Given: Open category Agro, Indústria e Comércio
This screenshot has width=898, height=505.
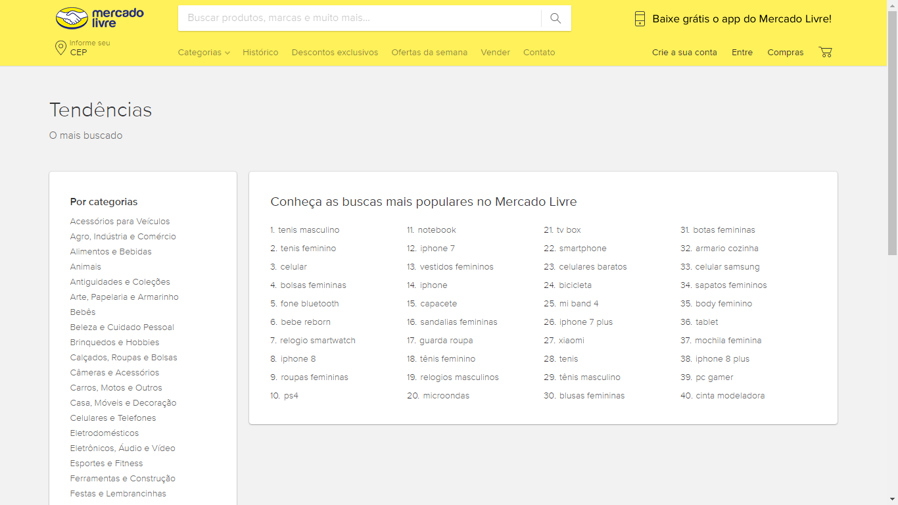Looking at the screenshot, I should [123, 237].
